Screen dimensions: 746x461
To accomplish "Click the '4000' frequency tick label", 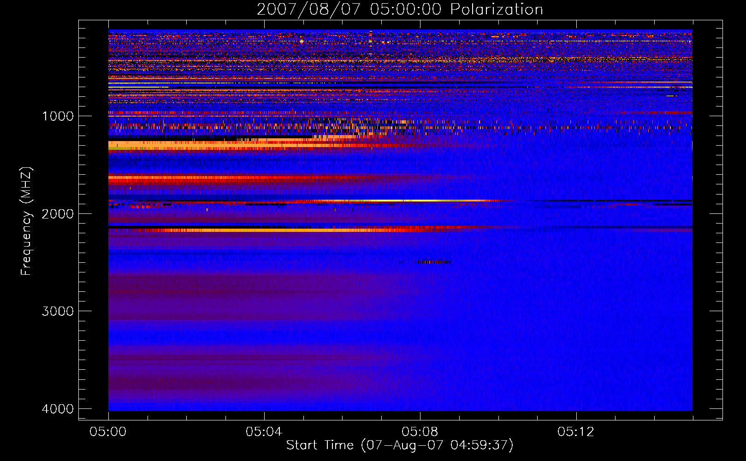I will [x=58, y=409].
